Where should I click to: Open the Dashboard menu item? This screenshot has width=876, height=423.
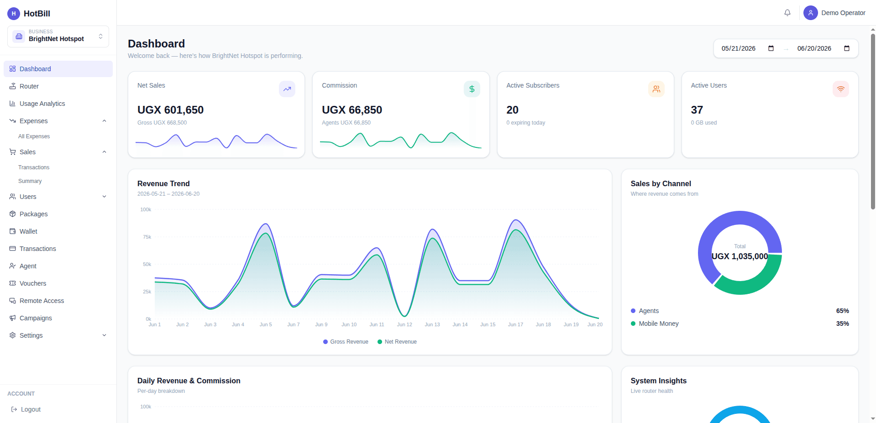pyautogui.click(x=58, y=69)
